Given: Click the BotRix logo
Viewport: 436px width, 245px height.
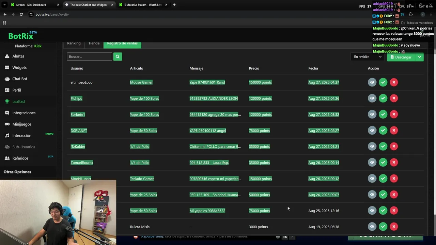Looking at the screenshot, I should (22, 35).
